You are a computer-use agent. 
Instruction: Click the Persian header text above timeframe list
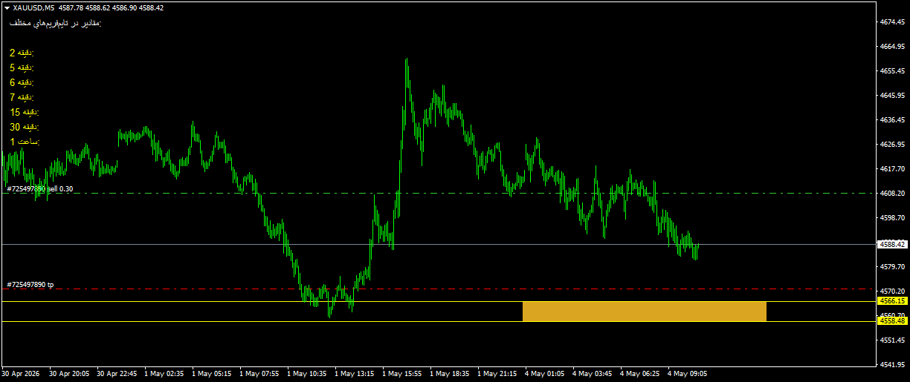pyautogui.click(x=55, y=24)
